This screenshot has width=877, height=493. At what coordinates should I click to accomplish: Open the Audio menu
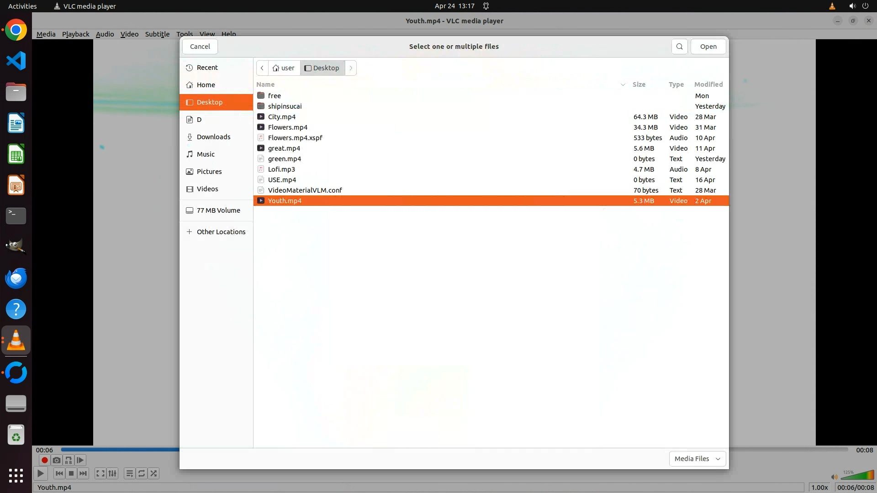click(105, 34)
